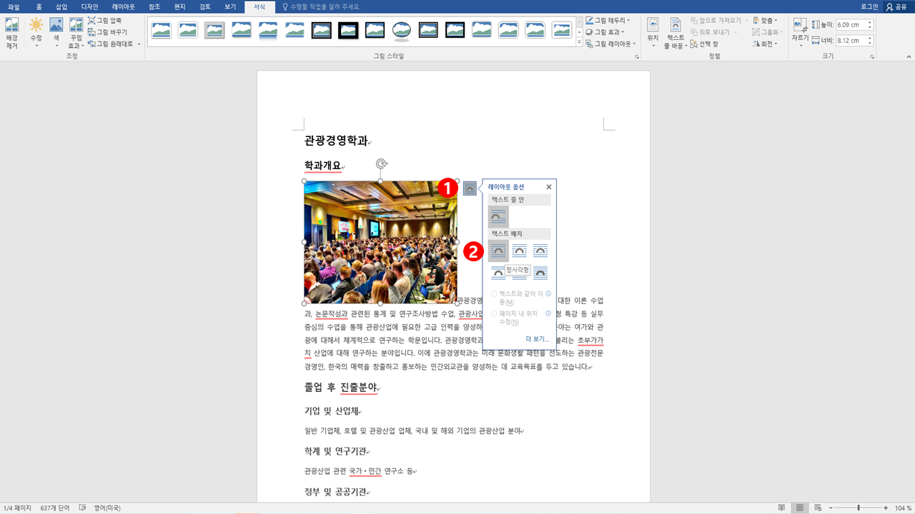Open the 회전 rotate dropdown

tap(766, 44)
